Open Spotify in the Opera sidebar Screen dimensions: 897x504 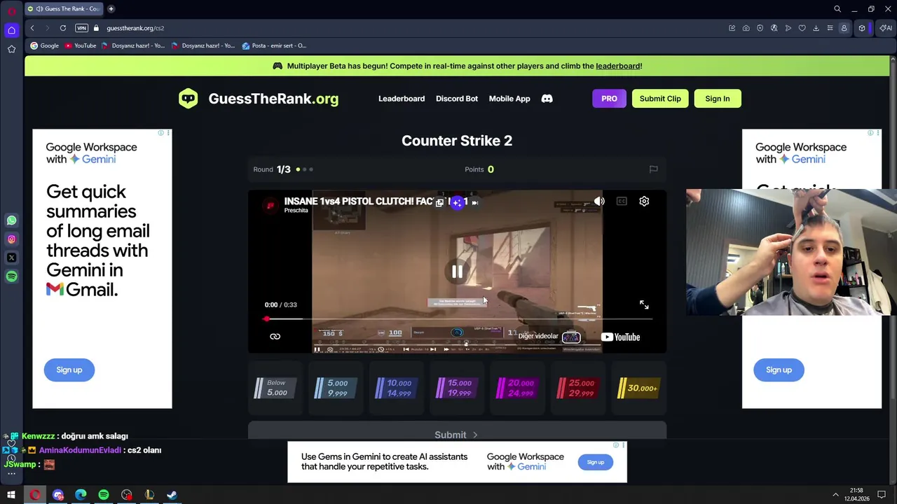coord(11,276)
